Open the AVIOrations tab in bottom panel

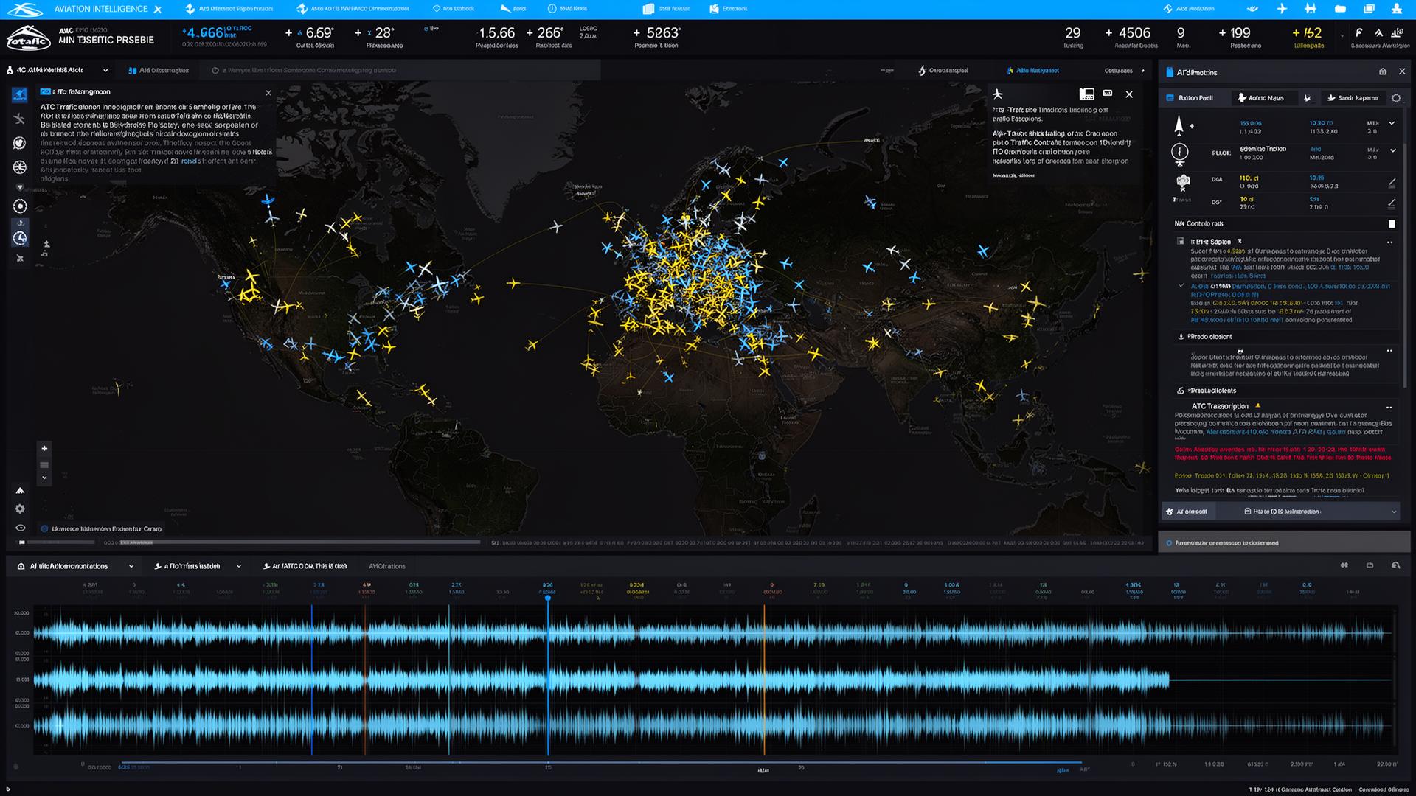click(386, 566)
